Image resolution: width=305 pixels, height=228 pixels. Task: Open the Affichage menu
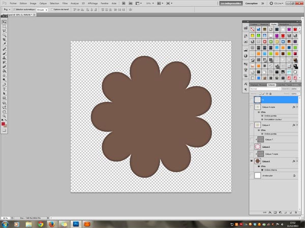pyautogui.click(x=93, y=4)
